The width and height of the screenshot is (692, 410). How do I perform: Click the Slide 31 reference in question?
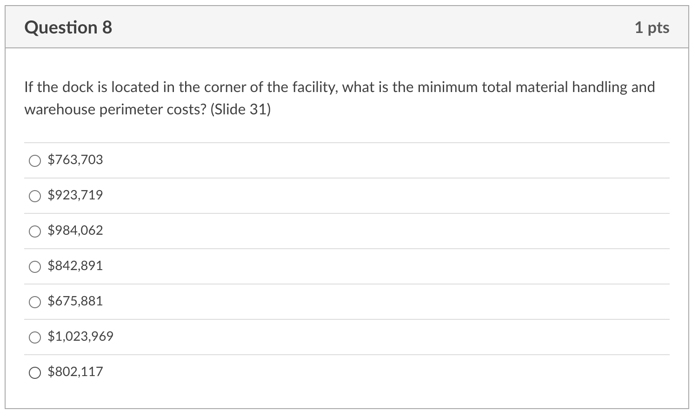pyautogui.click(x=240, y=109)
